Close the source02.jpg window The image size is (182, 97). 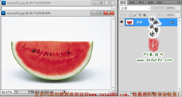point(109,13)
